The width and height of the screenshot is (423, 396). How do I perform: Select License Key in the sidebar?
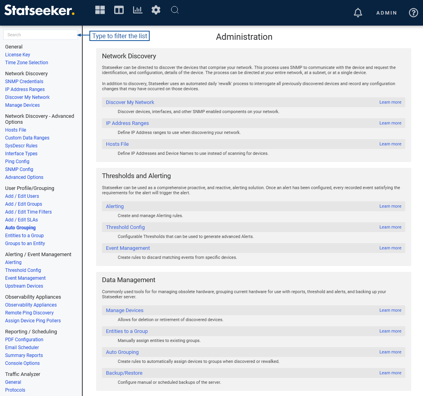pos(18,55)
